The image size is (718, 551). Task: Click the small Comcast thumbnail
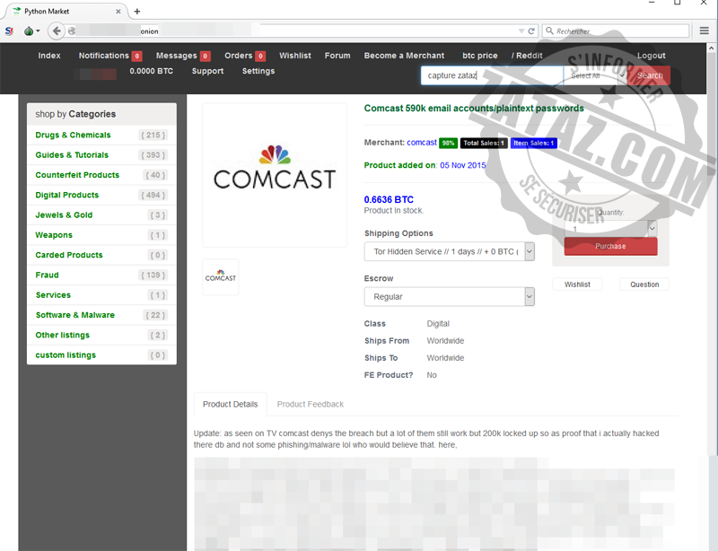click(x=221, y=276)
